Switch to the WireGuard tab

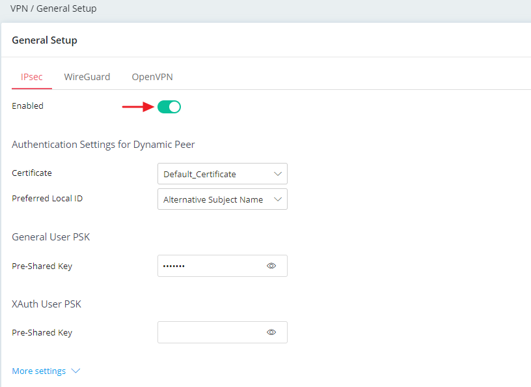(x=87, y=77)
